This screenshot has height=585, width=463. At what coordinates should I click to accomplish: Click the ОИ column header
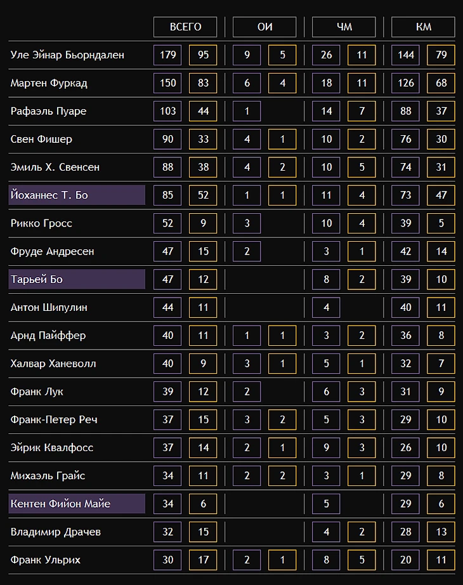[x=264, y=27]
